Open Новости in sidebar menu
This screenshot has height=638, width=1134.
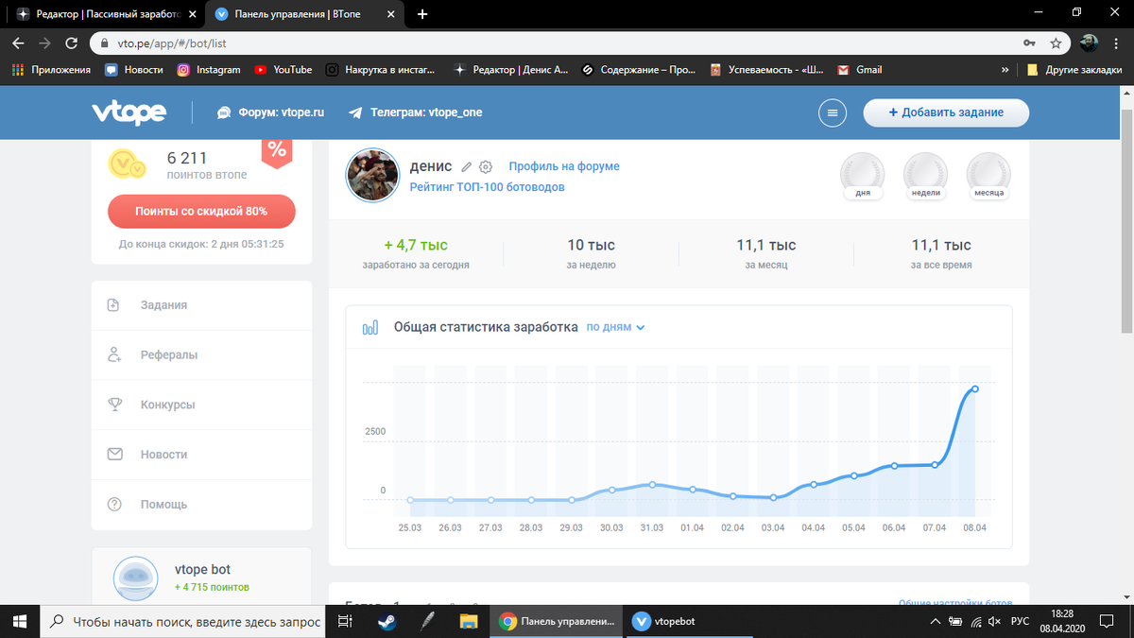coord(201,455)
